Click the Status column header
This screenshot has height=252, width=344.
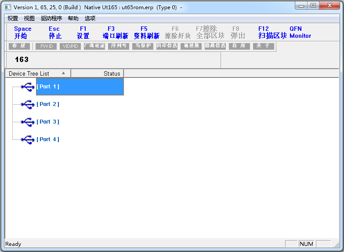(98, 73)
